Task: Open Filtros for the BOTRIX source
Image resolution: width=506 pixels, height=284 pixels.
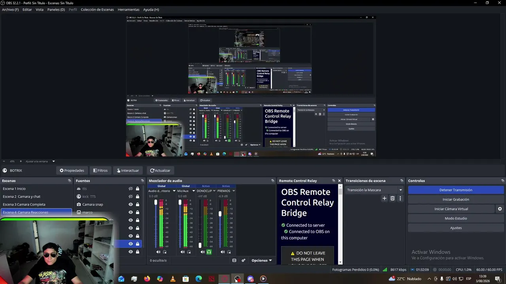Action: point(100,170)
